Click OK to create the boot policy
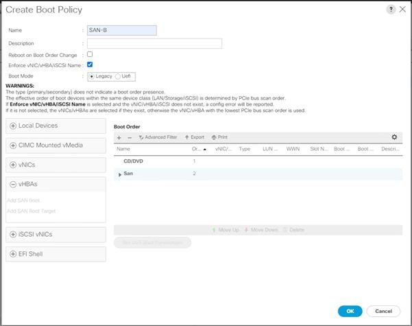This screenshot has height=326, width=412. pyautogui.click(x=350, y=311)
